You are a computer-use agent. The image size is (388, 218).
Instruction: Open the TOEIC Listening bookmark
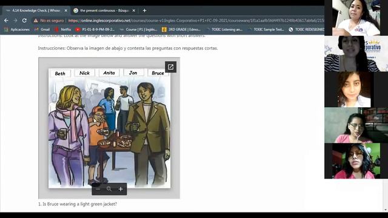coord(224,30)
